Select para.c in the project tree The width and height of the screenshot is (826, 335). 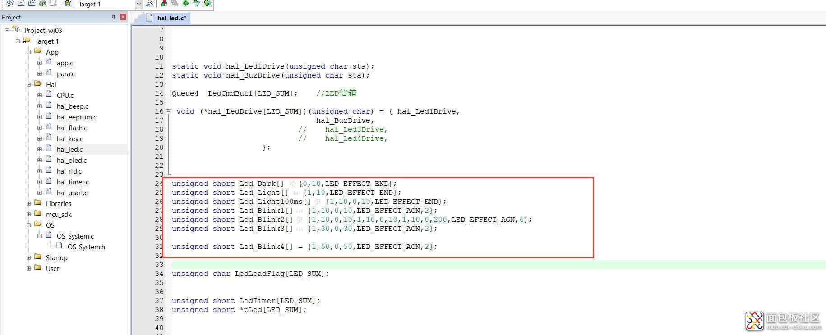coord(66,74)
